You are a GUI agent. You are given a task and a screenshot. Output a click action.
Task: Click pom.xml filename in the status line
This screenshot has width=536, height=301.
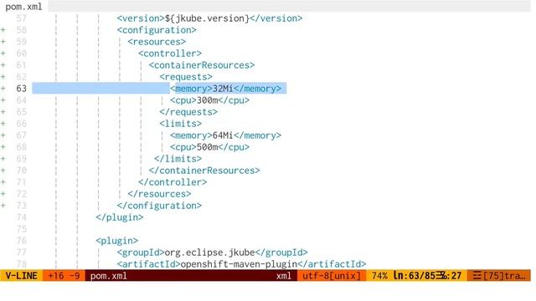[108, 276]
